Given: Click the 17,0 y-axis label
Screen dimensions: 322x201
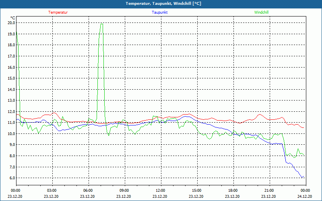Looking at the screenshot, I should click(11, 56).
